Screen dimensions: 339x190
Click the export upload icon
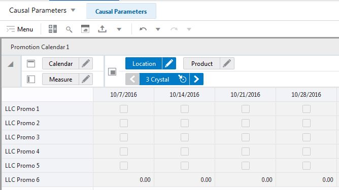pyautogui.click(x=103, y=29)
